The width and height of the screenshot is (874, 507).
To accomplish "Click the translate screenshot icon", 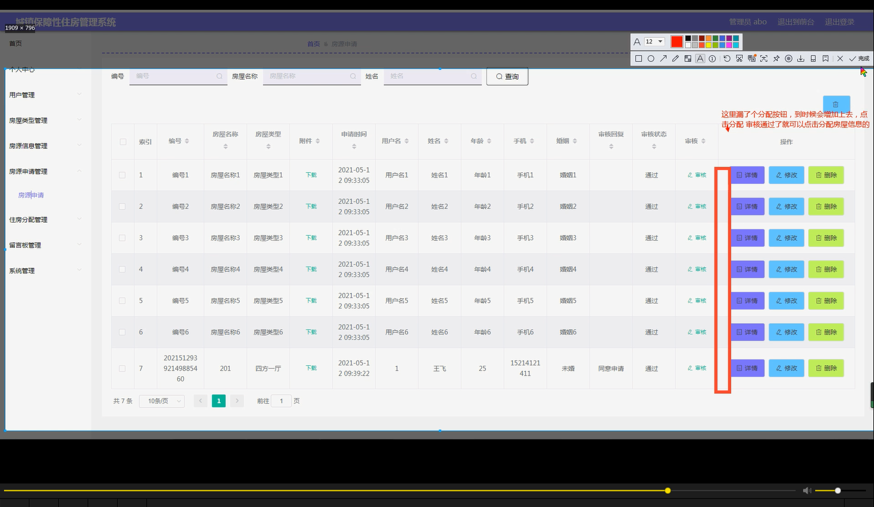I will click(752, 59).
